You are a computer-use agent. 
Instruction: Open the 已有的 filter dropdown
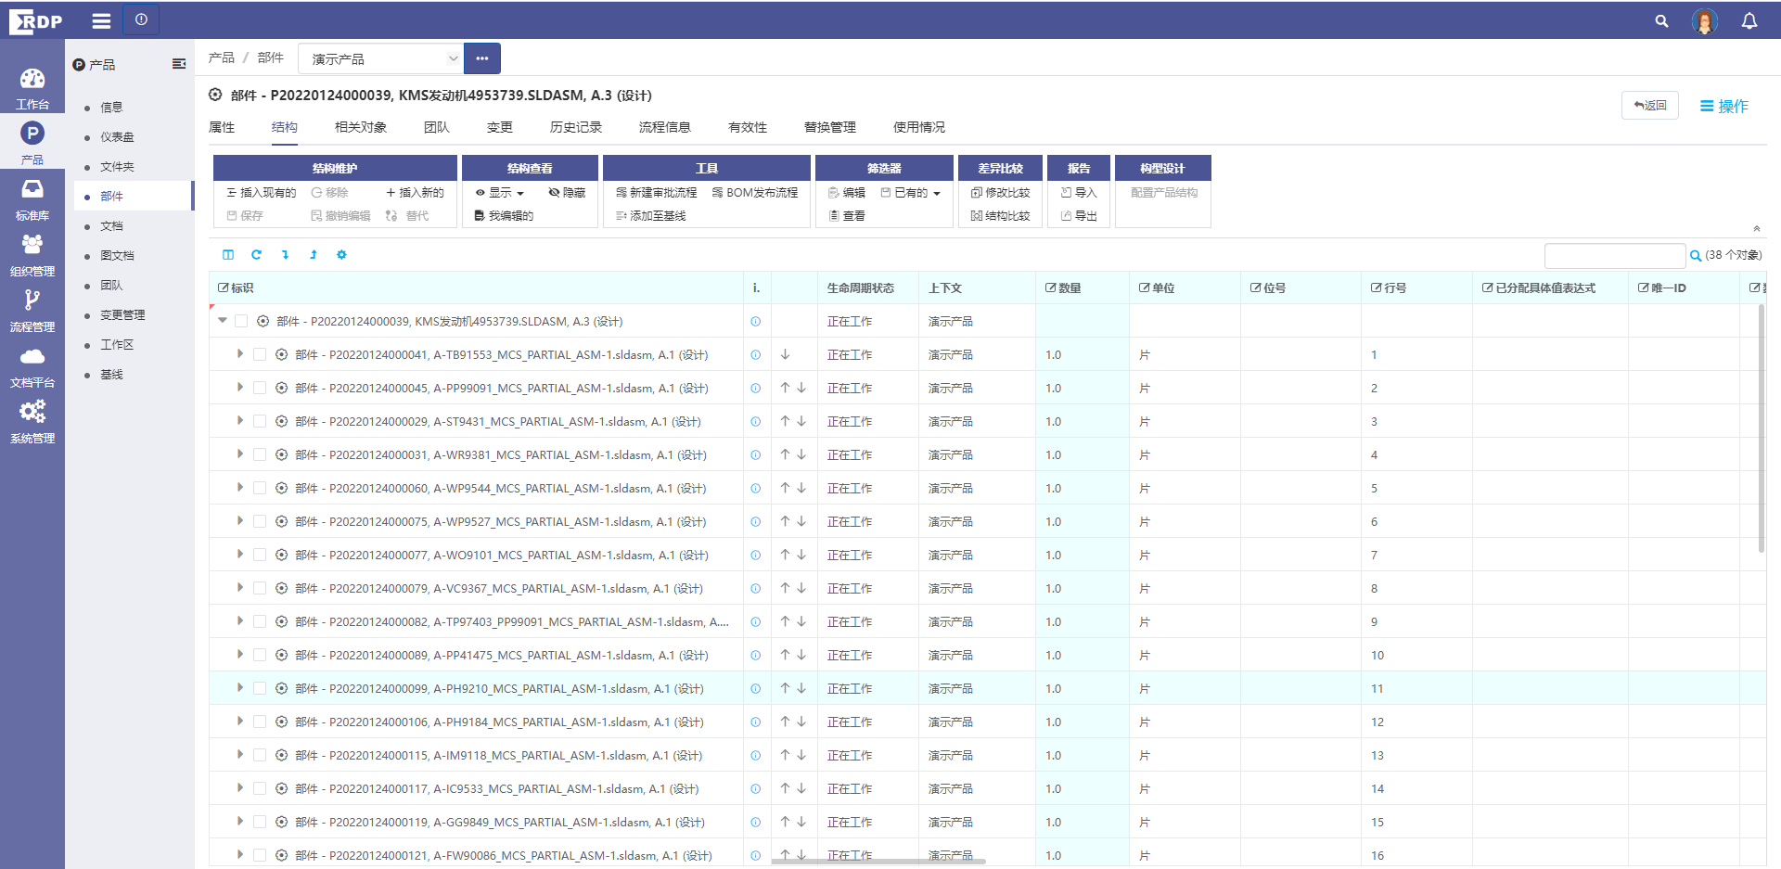click(x=911, y=193)
